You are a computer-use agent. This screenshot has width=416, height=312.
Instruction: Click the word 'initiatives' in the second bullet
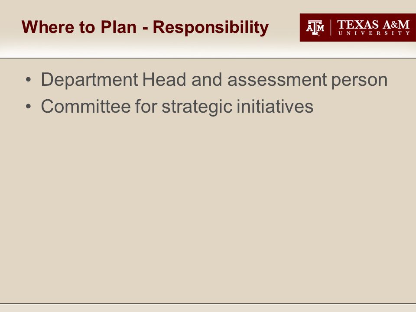[x=275, y=107]
